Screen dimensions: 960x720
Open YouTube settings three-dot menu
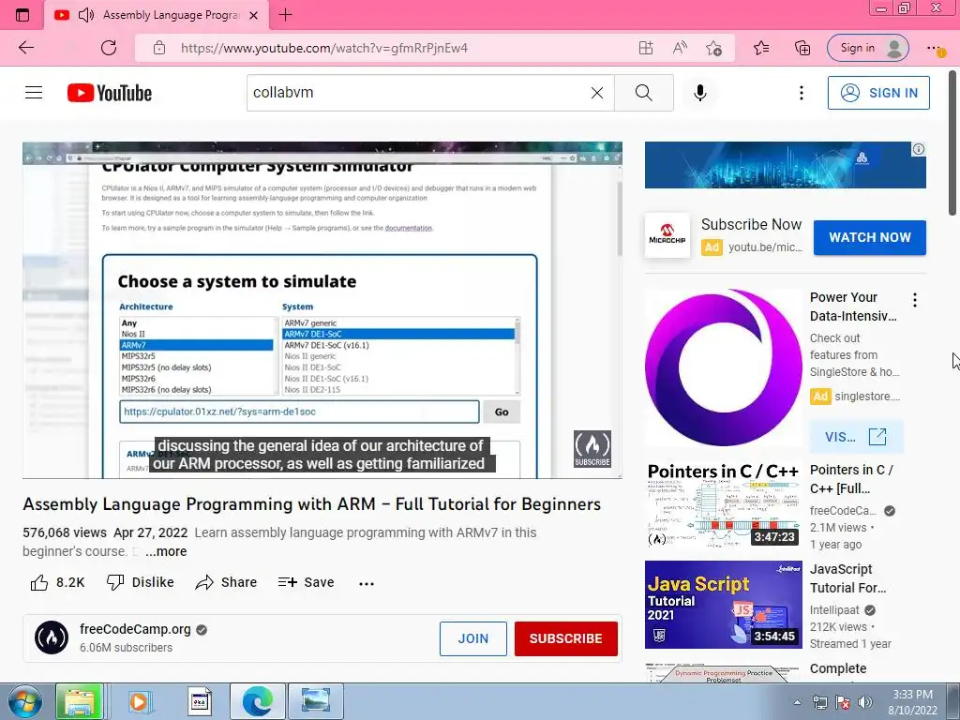tap(801, 93)
